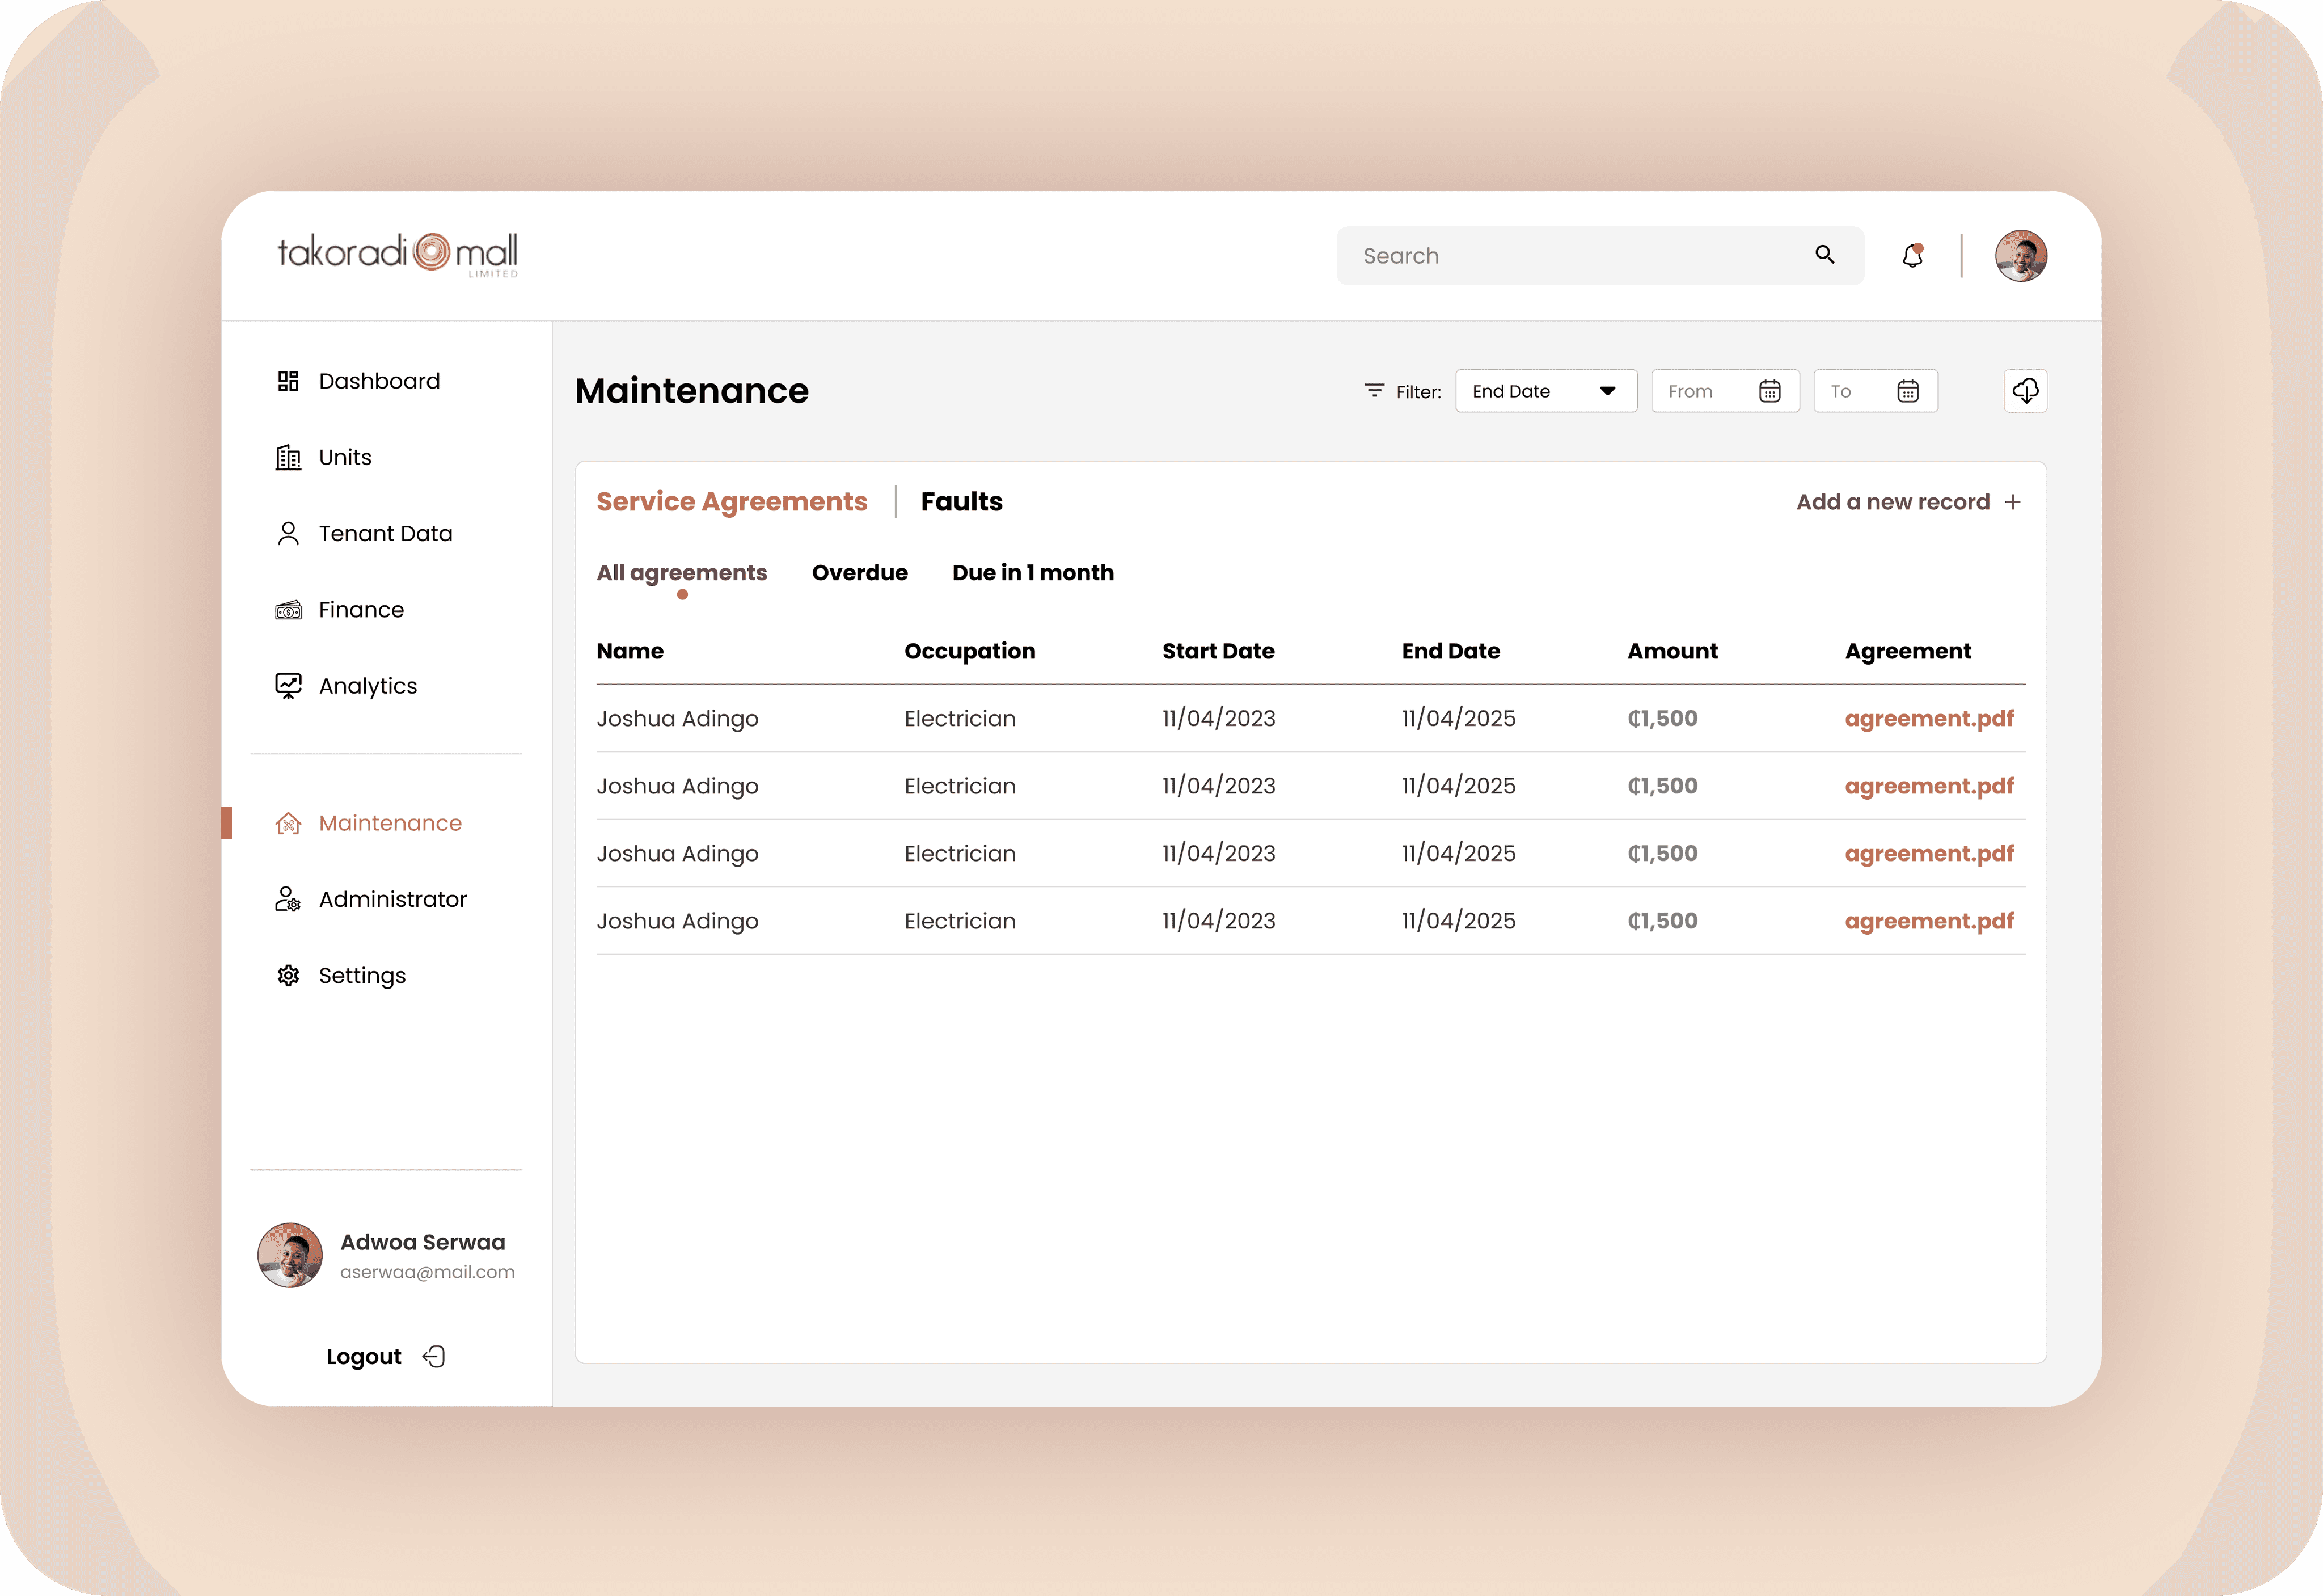The image size is (2323, 1596).
Task: Click the Settings gear icon
Action: (x=288, y=975)
